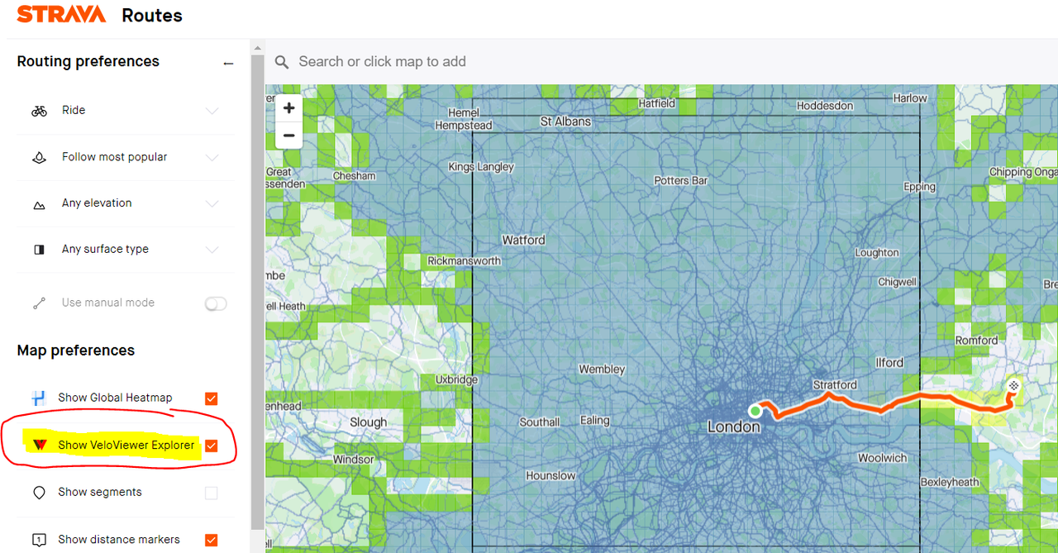
Task: Zoom out on the map
Action: point(288,136)
